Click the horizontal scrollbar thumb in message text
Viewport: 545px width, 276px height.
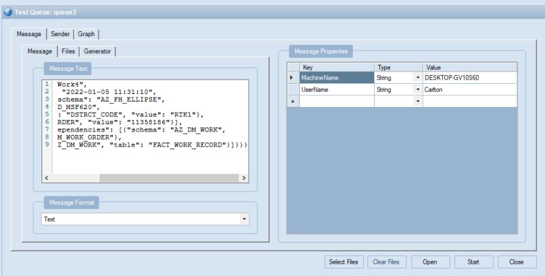pyautogui.click(x=168, y=178)
